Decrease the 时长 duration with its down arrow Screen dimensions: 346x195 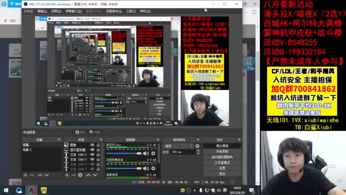(x=198, y=153)
